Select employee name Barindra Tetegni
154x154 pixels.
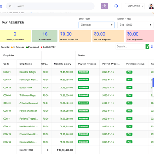(x=28, y=72)
